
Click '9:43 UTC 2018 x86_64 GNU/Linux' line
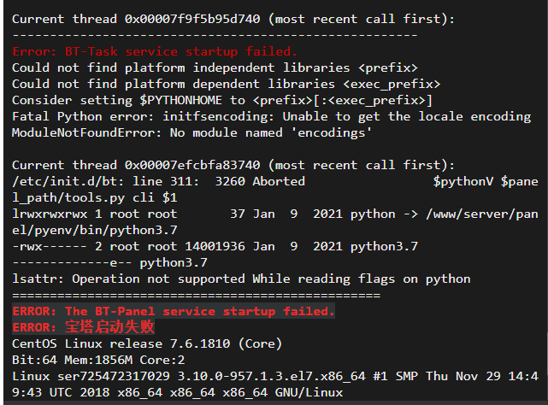point(177,392)
